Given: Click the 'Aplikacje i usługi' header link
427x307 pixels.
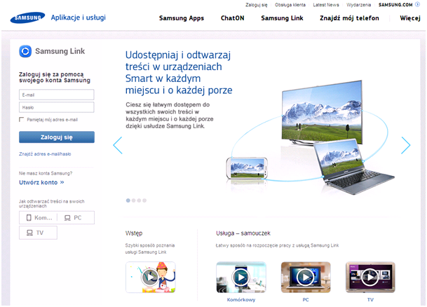Looking at the screenshot, I should pyautogui.click(x=78, y=18).
